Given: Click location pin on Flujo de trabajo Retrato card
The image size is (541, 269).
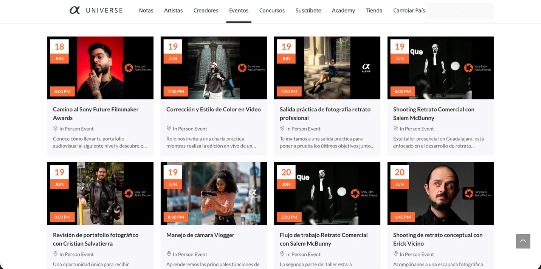Looking at the screenshot, I should pyautogui.click(x=282, y=254).
